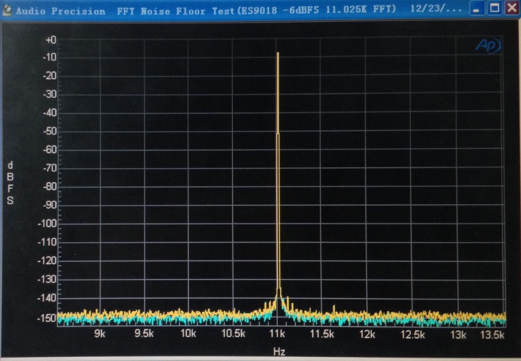Click the '-130' y-axis label

47,280
